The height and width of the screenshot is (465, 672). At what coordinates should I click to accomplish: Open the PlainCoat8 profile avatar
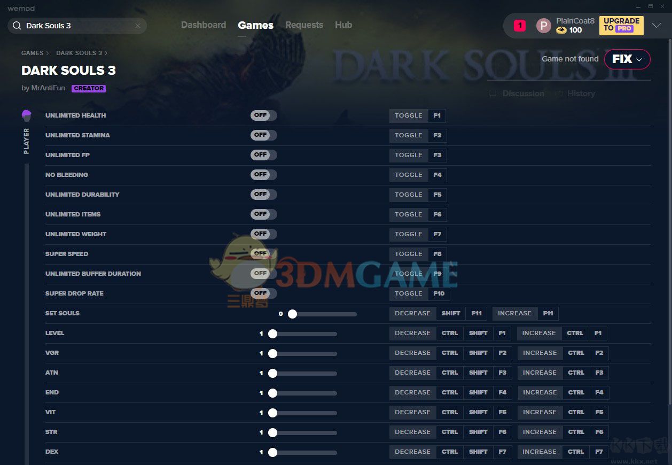coord(544,26)
